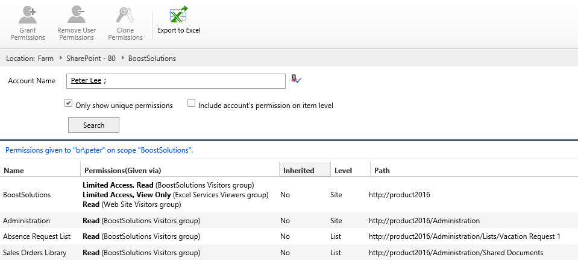578x260 pixels.
Task: Sort by the Path column header
Action: [x=382, y=171]
